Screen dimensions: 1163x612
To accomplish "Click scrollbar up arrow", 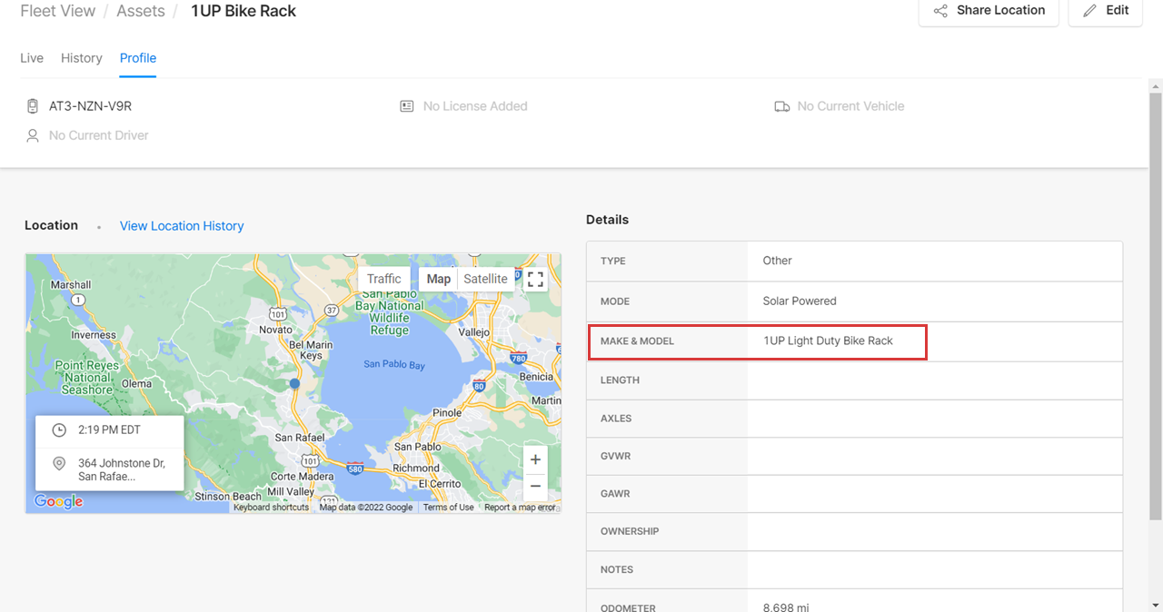I will [x=1156, y=85].
